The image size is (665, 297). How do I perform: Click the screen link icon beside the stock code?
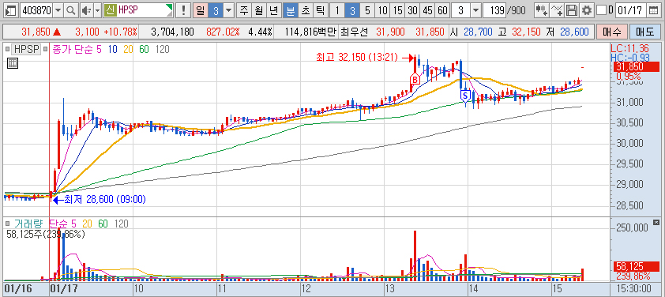[11, 10]
